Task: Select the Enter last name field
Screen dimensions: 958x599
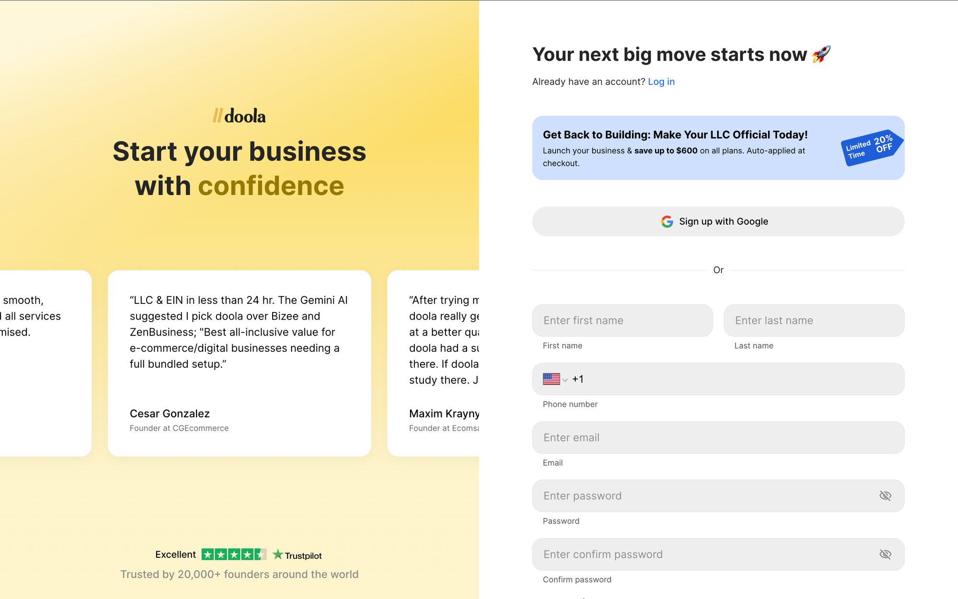Action: (x=814, y=320)
